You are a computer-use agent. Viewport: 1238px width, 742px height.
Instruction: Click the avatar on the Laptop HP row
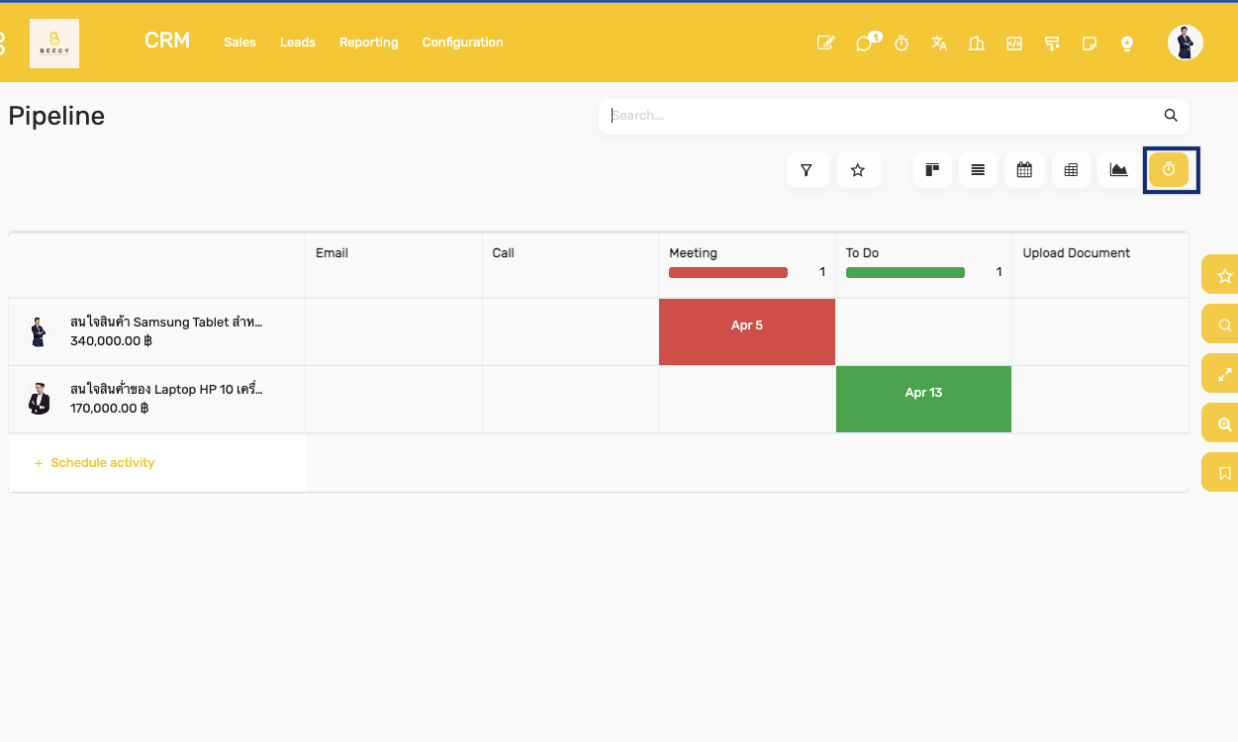(x=39, y=399)
